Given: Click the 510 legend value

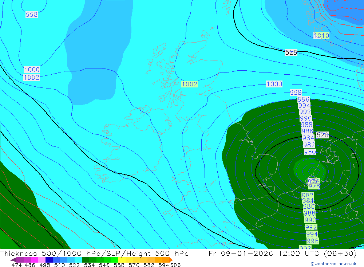Looking at the screenshot, I should point(60,265).
